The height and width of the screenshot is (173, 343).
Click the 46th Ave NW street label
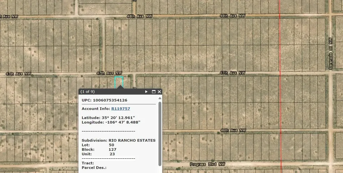point(233,130)
